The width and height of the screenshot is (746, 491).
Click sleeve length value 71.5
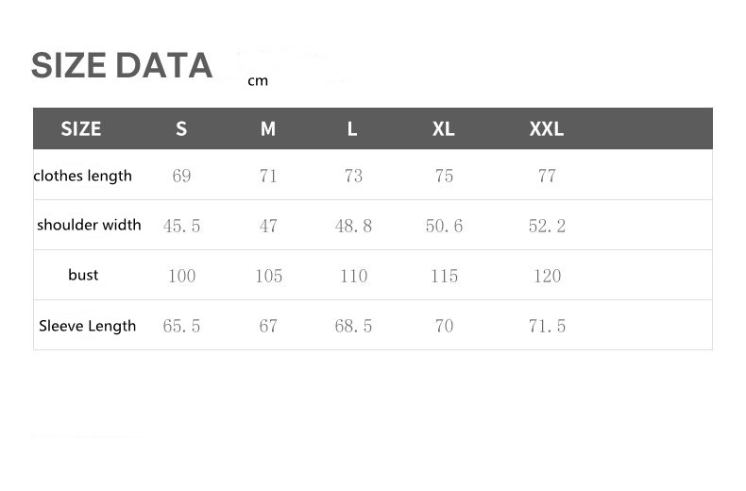coord(547,327)
